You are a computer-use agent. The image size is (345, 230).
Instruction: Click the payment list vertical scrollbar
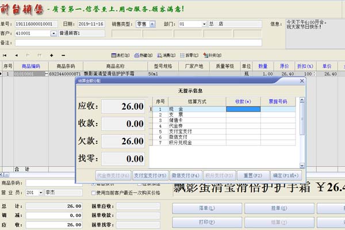point(302,126)
